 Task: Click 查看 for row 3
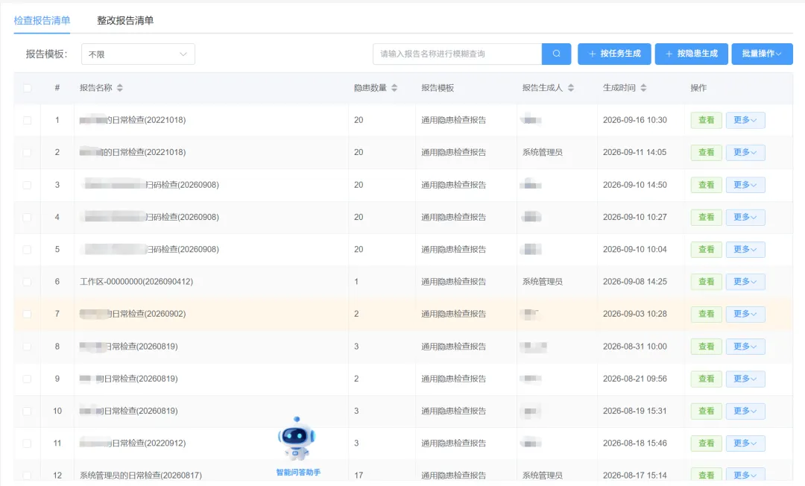coord(707,185)
